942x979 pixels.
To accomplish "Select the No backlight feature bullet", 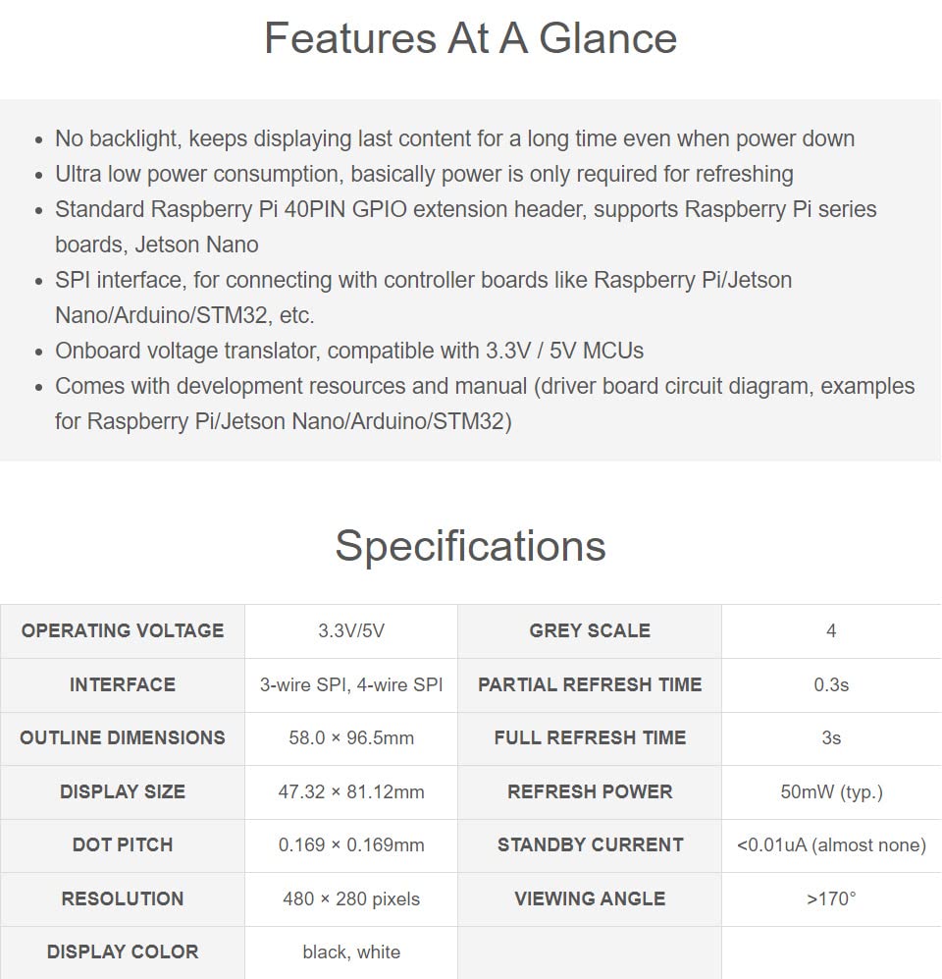I will [x=454, y=138].
